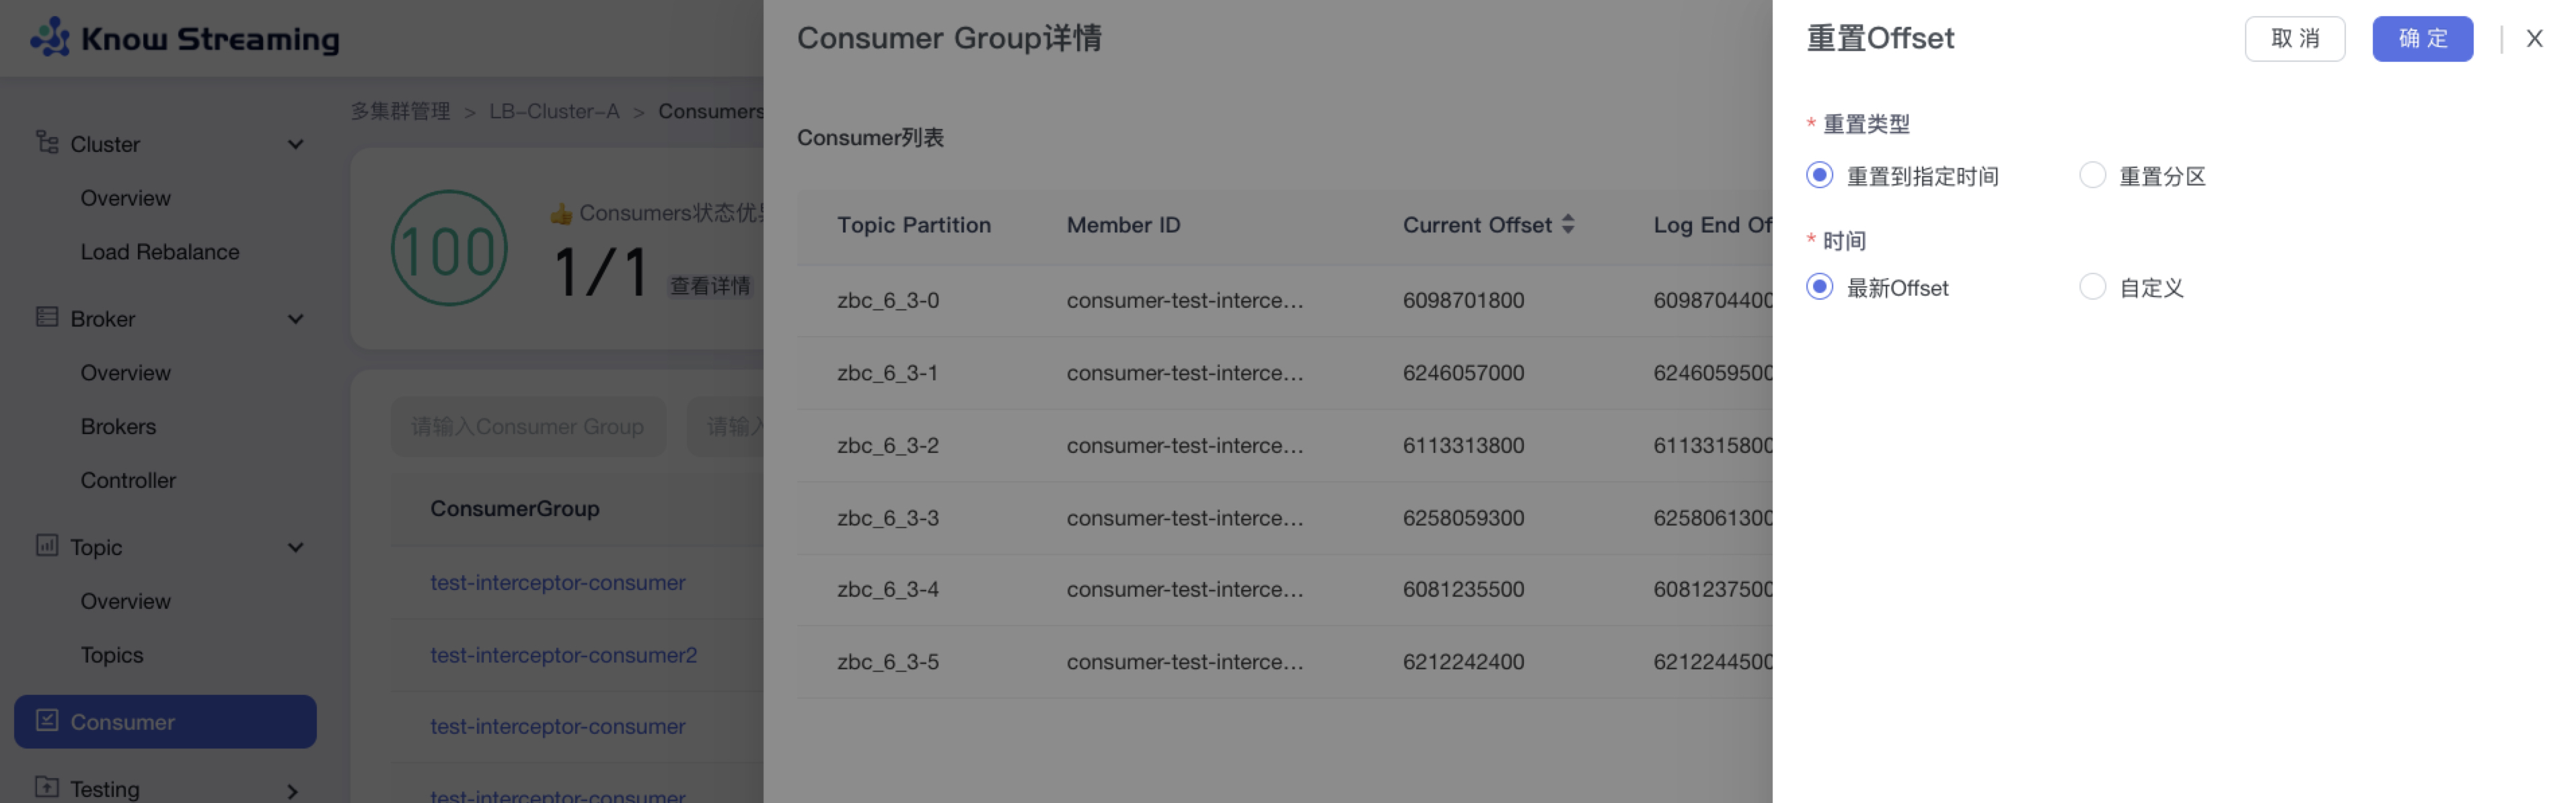
Task: Go to Topics menu item
Action: click(x=112, y=655)
